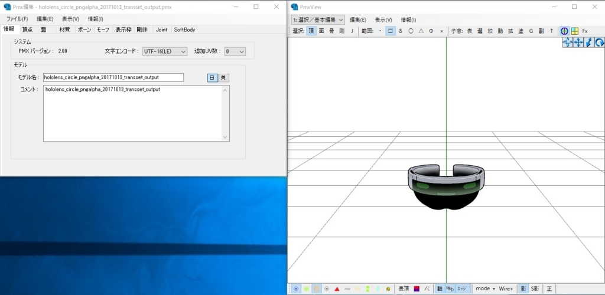
Task: Click the 正 button in bottom toolbar
Action: pyautogui.click(x=549, y=289)
